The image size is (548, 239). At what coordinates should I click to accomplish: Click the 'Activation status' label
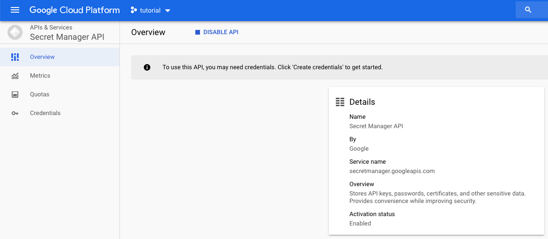click(x=372, y=214)
